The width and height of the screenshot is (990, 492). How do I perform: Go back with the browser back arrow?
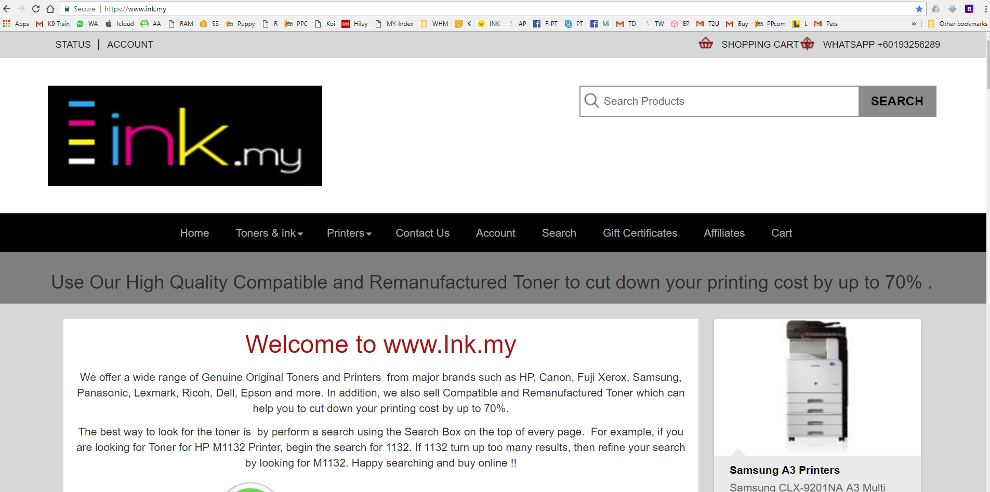tap(7, 9)
